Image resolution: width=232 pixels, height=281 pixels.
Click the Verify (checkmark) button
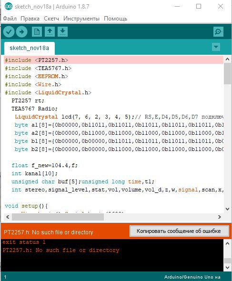[9, 32]
